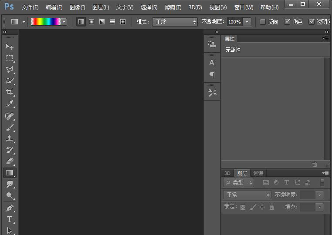Viewport: 332px width, 235px height.
Task: Open the opacity slider dropdown in options bar
Action: [247, 22]
